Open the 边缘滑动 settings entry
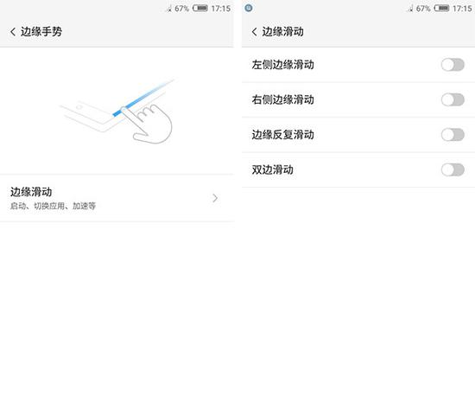475x415 pixels. pyautogui.click(x=117, y=198)
